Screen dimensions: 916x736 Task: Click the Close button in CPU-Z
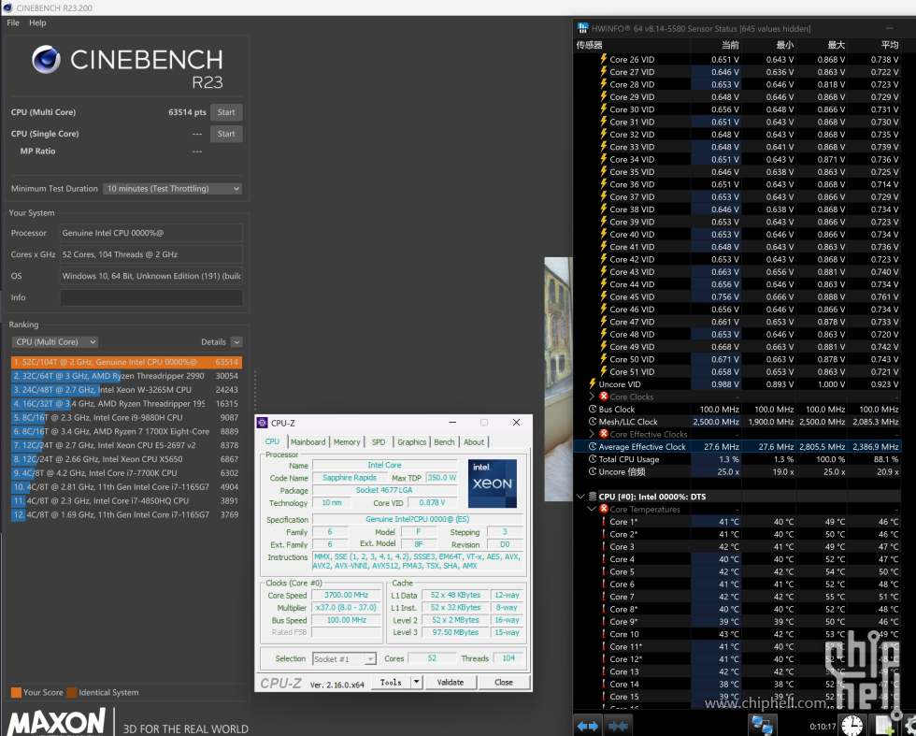[504, 682]
